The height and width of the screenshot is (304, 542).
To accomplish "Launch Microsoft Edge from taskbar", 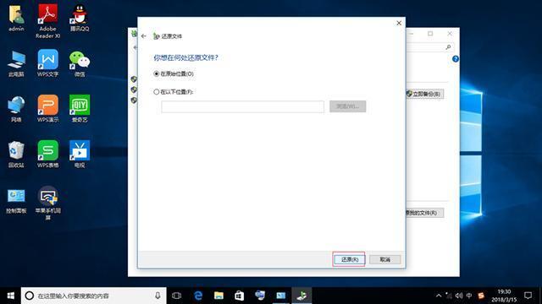I will 198,296.
